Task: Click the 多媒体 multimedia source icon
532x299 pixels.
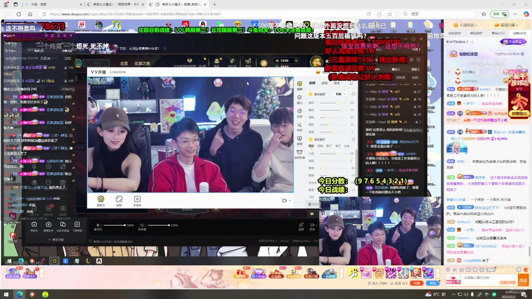Action: point(137,201)
